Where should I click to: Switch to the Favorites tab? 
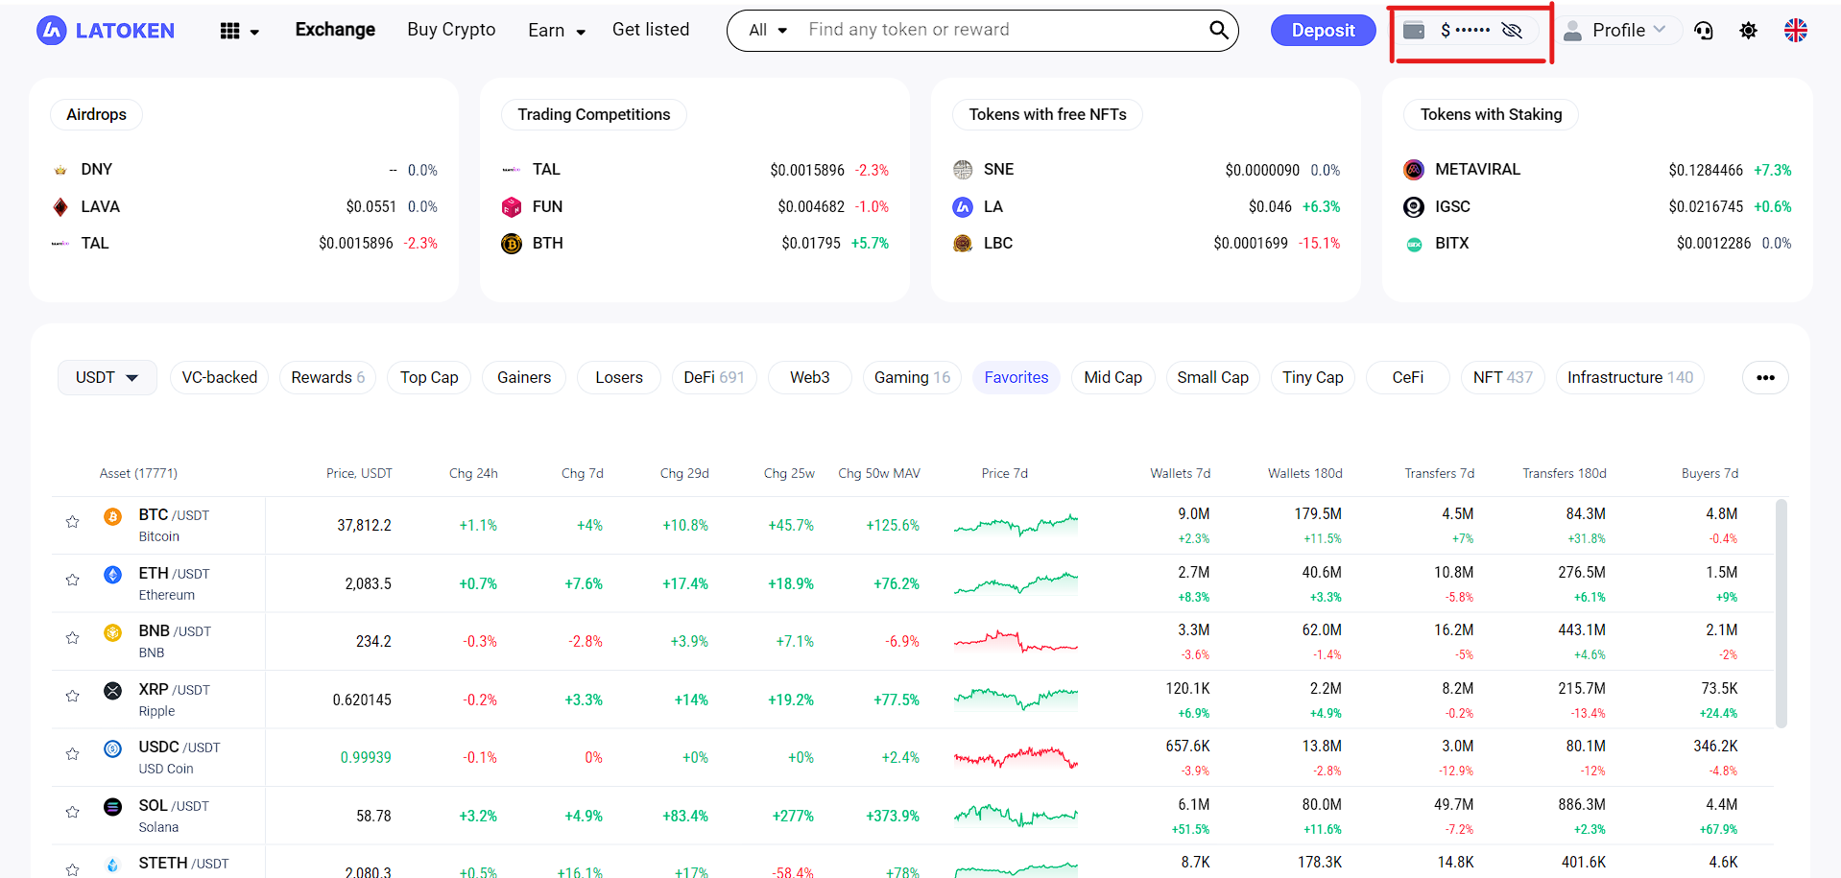[1016, 378]
